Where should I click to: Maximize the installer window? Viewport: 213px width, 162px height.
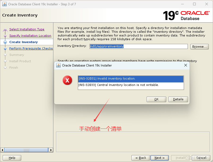tap(194, 4)
